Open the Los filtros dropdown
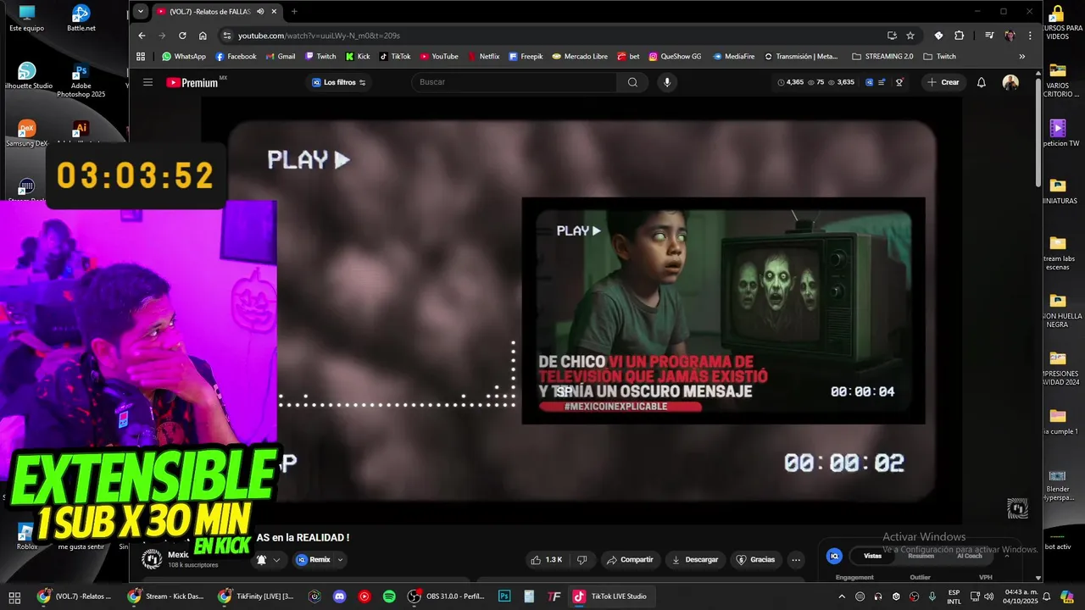 (339, 82)
